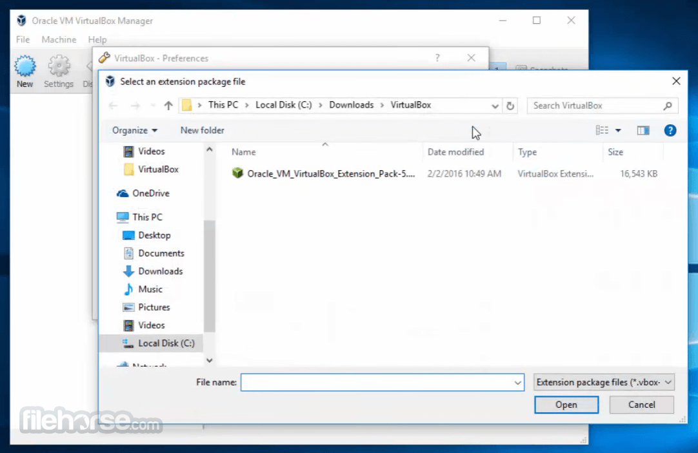The image size is (698, 453).
Task: Click the Preferences help question mark
Action: (437, 58)
